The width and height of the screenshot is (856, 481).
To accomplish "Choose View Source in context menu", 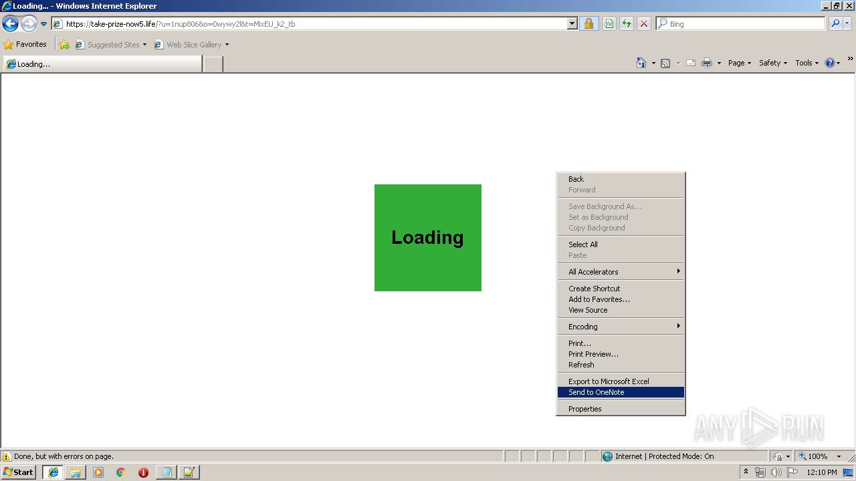I will coord(621,310).
